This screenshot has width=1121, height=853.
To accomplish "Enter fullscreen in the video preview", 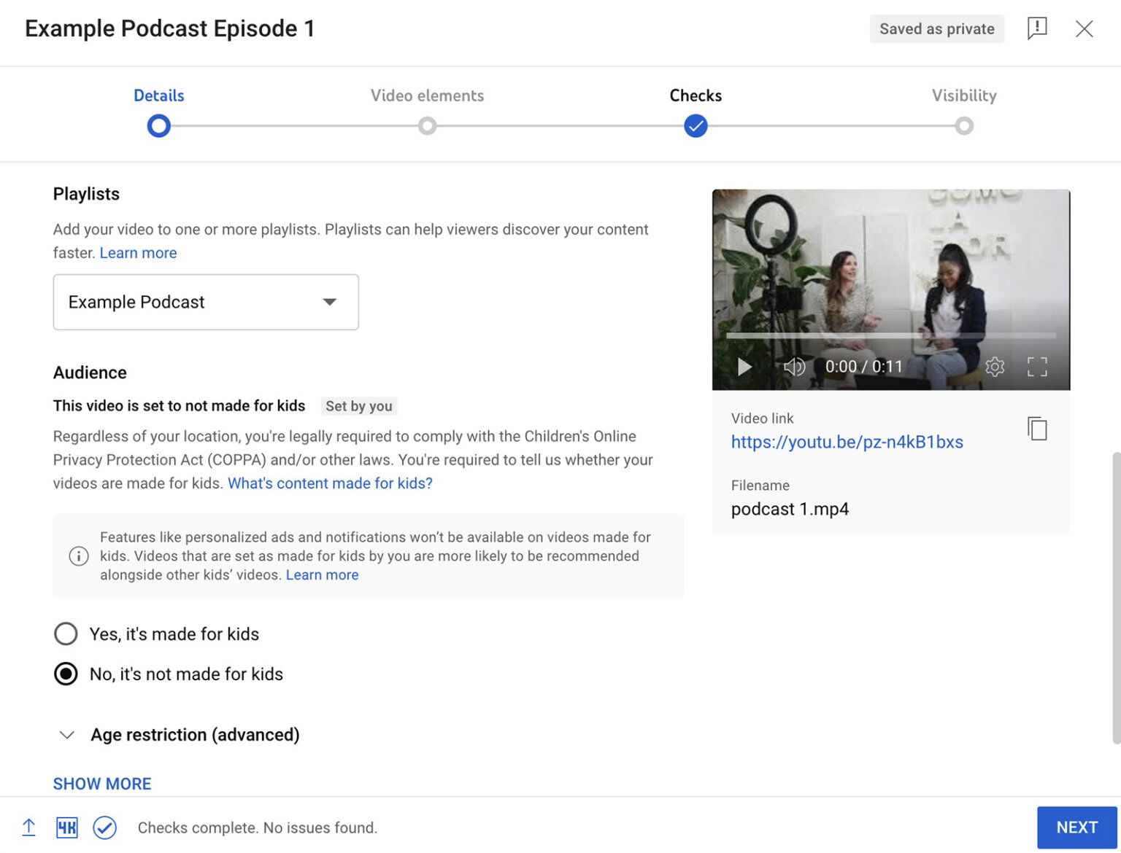I will (x=1037, y=367).
